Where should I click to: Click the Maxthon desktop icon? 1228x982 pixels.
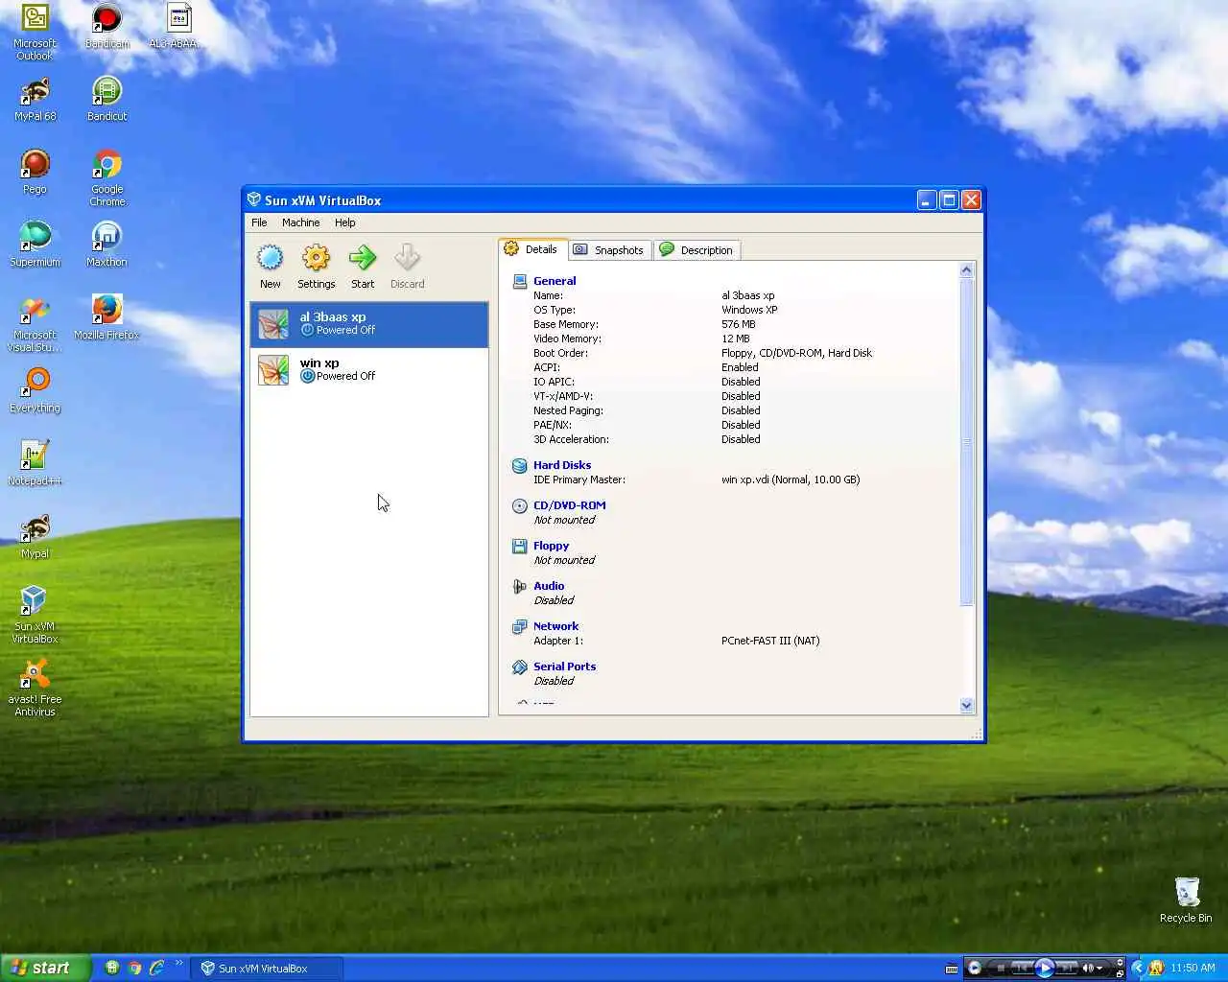(106, 245)
